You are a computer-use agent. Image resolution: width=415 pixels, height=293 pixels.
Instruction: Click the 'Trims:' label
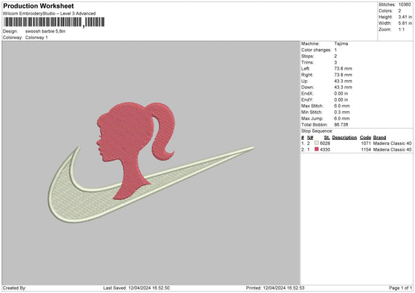tap(307, 62)
